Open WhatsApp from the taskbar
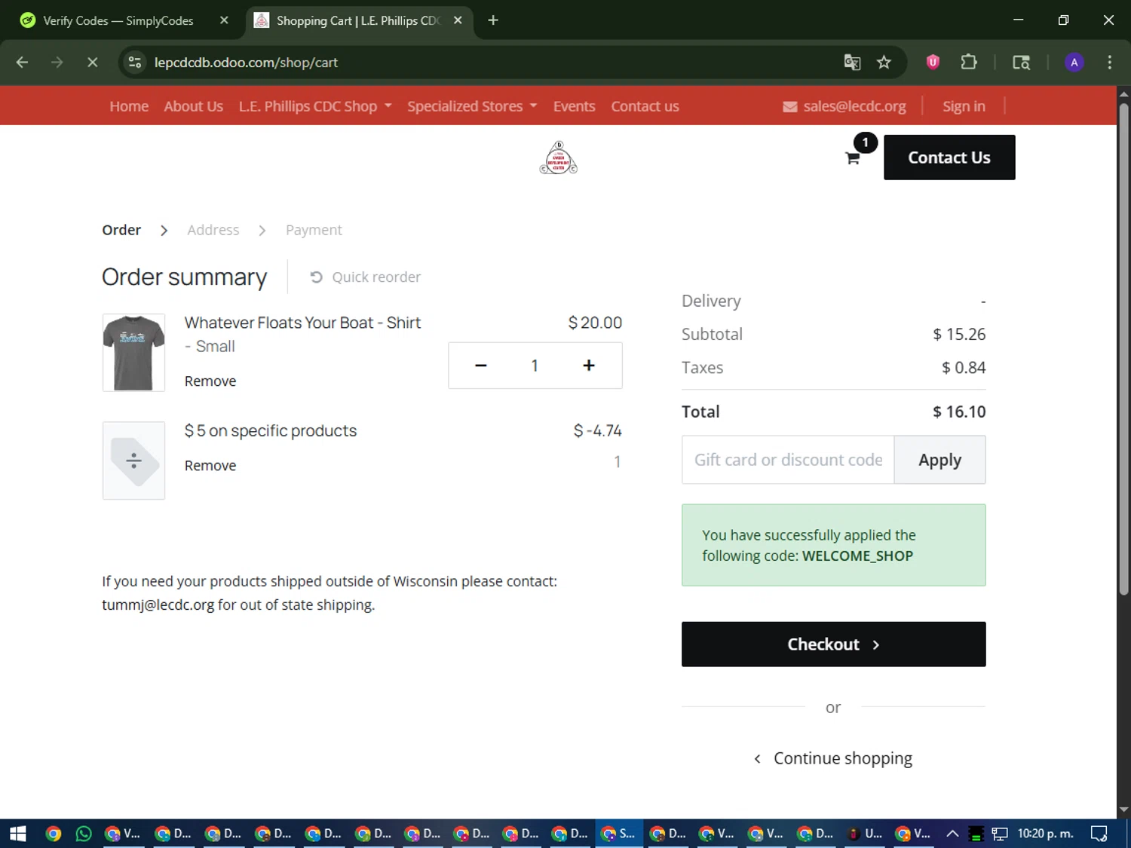The height and width of the screenshot is (848, 1131). pyautogui.click(x=84, y=834)
